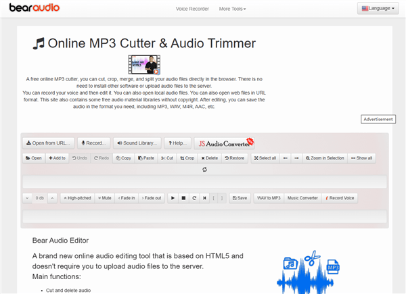Open the JS Audio Converter
The height and width of the screenshot is (294, 406).
click(x=225, y=143)
